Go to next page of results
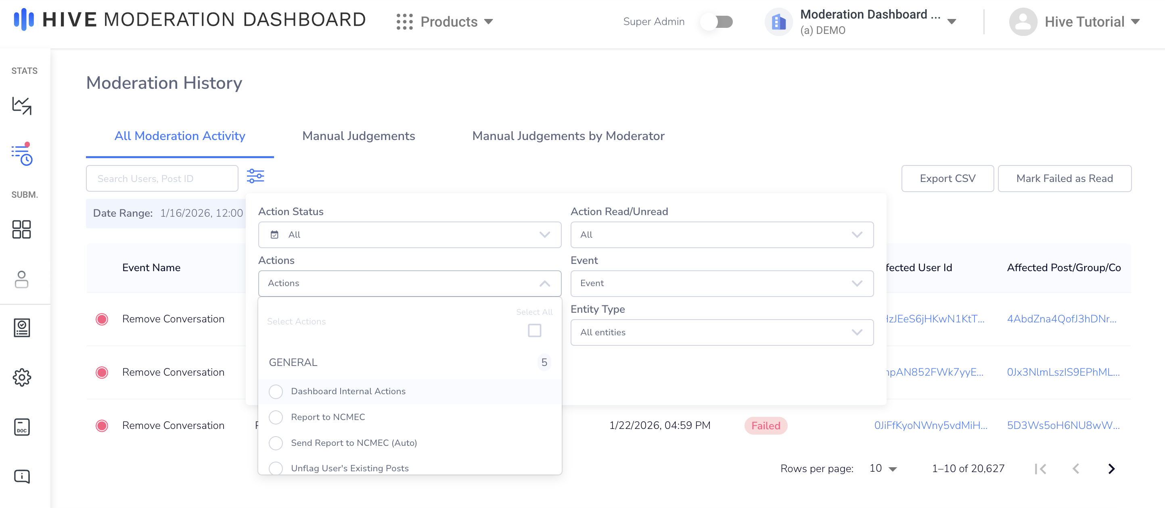The width and height of the screenshot is (1165, 508). click(1111, 468)
